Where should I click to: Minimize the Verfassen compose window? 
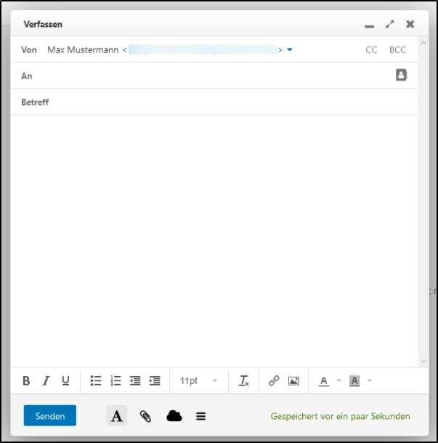point(370,26)
